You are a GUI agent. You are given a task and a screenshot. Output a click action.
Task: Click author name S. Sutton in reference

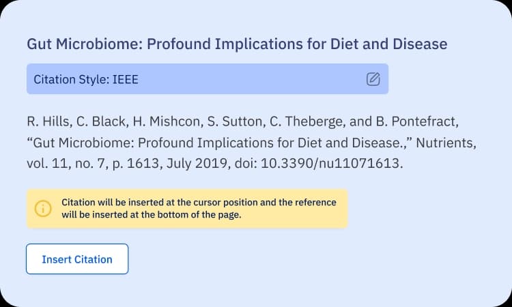point(234,121)
